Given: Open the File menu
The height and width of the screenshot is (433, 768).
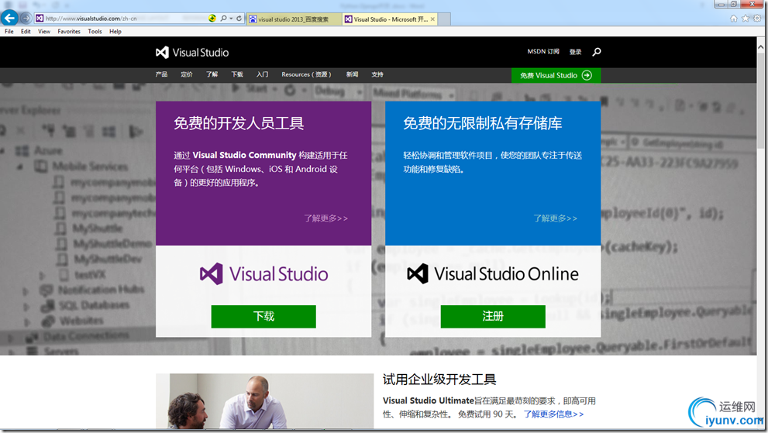Looking at the screenshot, I should click(9, 31).
